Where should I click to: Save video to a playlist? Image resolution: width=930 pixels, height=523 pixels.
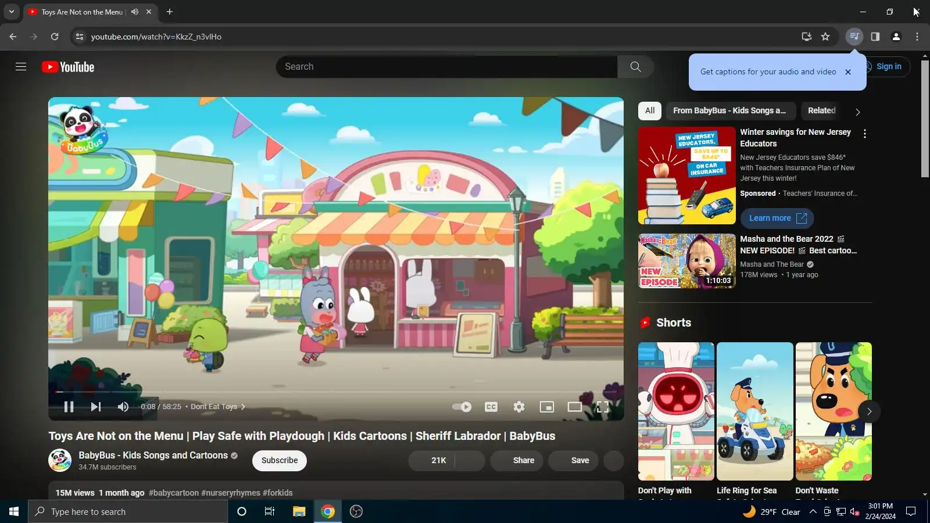(573, 460)
